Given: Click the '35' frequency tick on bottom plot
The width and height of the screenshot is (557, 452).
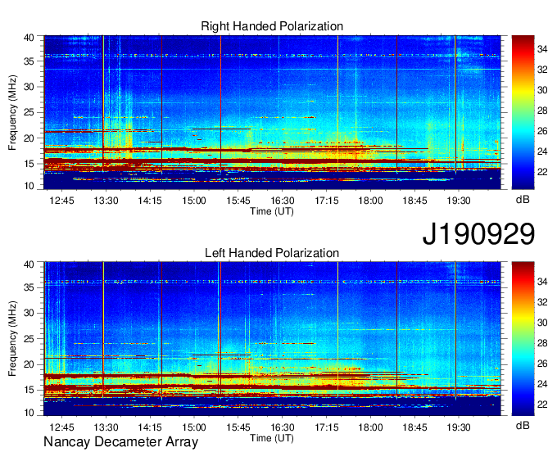Looking at the screenshot, I should (29, 287).
